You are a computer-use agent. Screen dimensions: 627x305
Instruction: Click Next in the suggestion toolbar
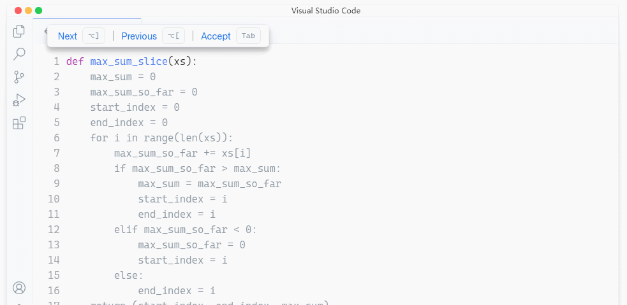(x=68, y=36)
